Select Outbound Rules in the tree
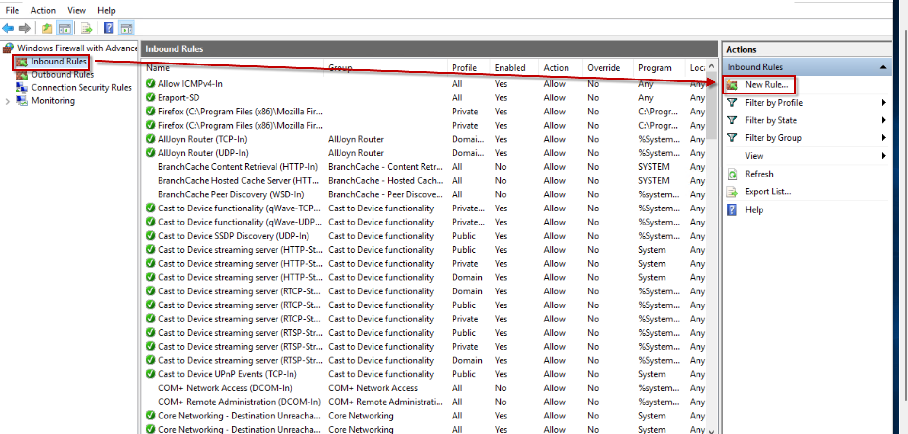This screenshot has width=908, height=434. (x=62, y=75)
